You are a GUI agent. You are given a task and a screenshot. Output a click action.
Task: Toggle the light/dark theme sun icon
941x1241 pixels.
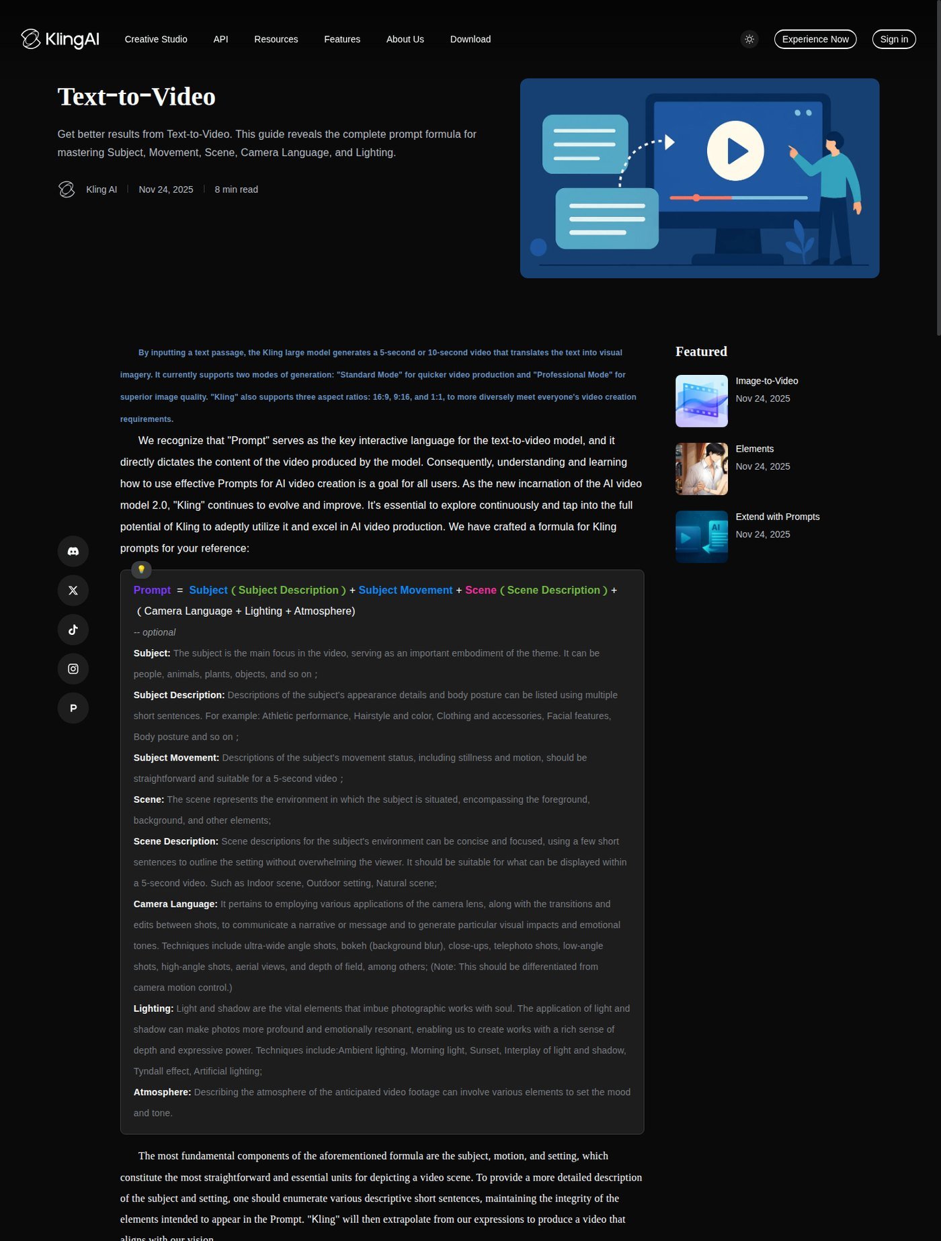point(749,39)
